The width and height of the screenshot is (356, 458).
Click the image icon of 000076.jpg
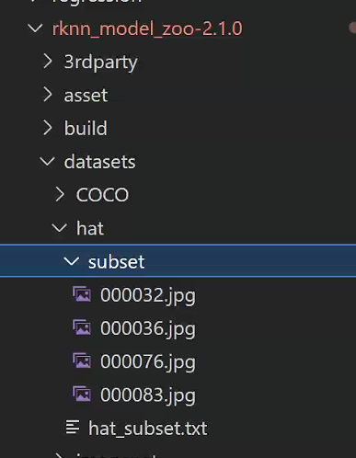point(82,361)
